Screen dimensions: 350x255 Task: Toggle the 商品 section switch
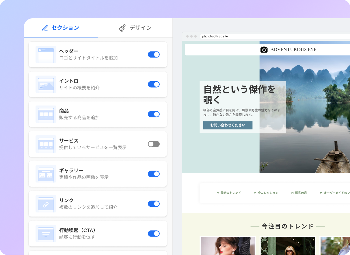154,114
